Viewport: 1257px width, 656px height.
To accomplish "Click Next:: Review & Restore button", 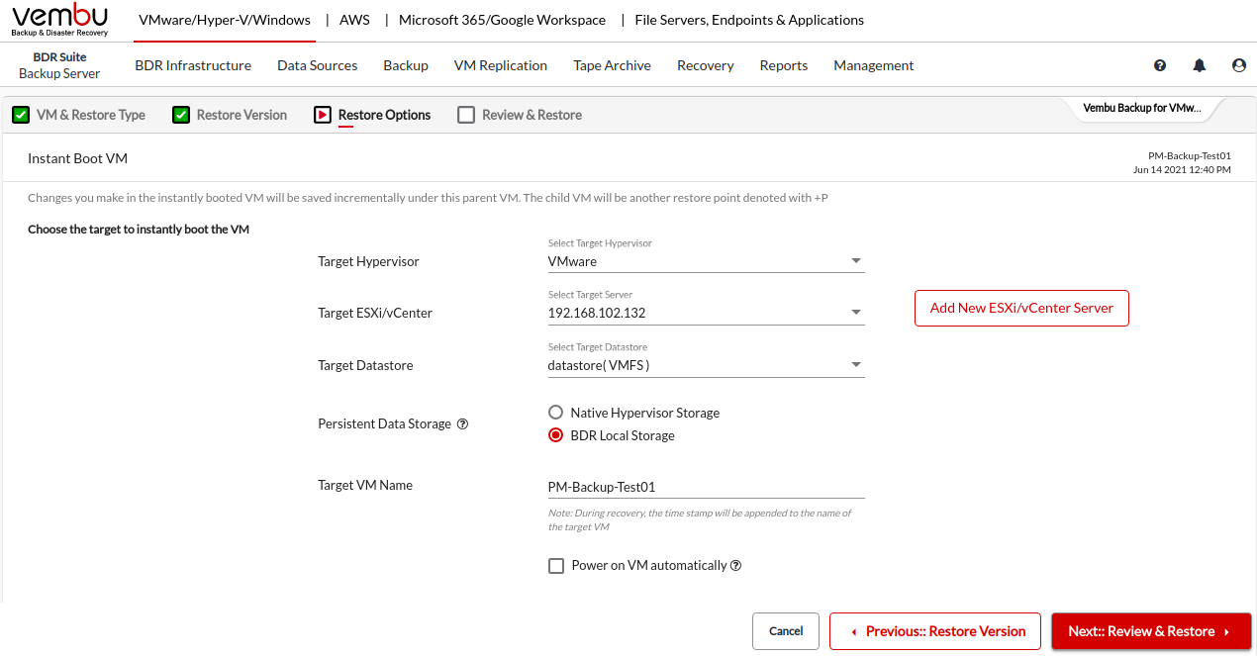I will pos(1151,631).
